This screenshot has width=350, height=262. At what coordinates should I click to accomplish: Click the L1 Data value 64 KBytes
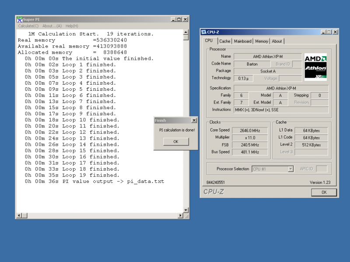tap(311, 131)
